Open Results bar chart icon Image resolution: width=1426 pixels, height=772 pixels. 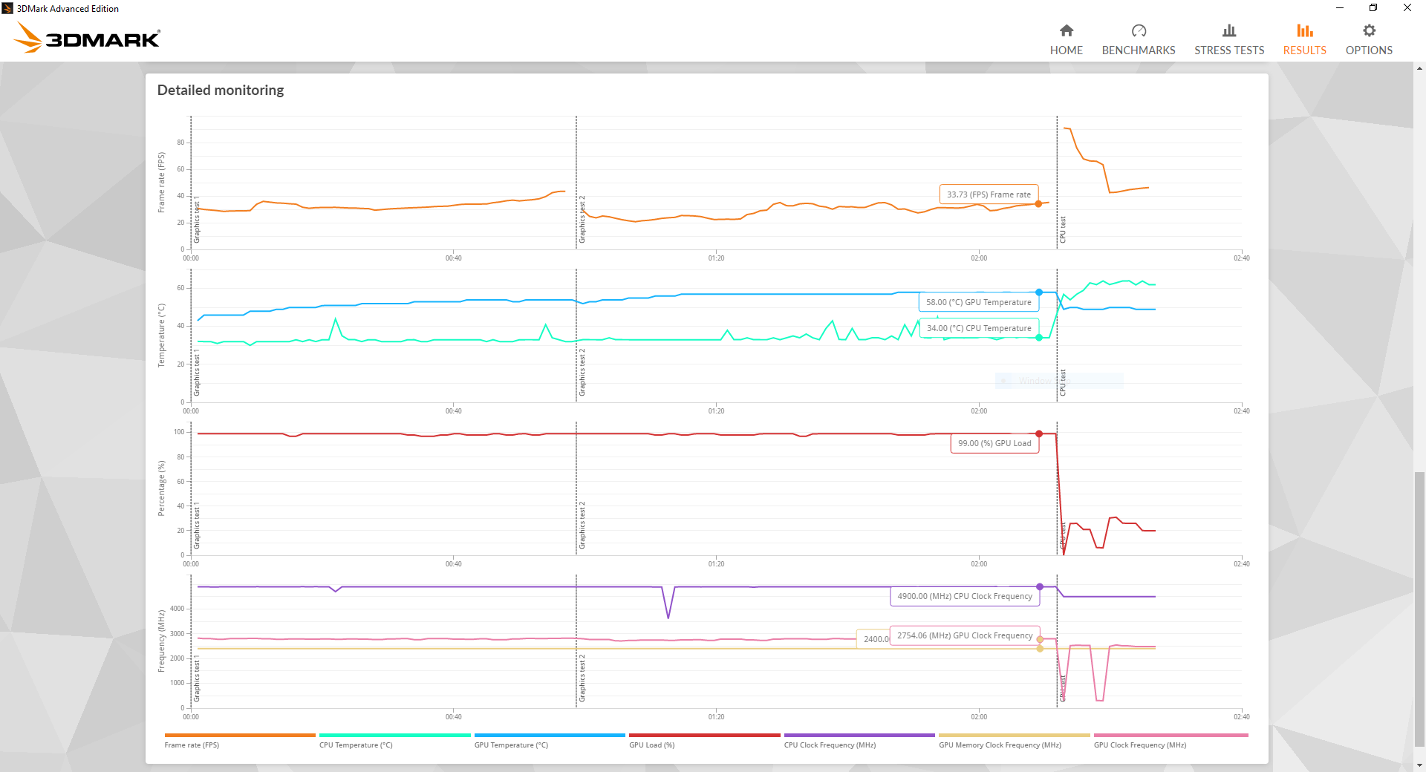[1304, 30]
